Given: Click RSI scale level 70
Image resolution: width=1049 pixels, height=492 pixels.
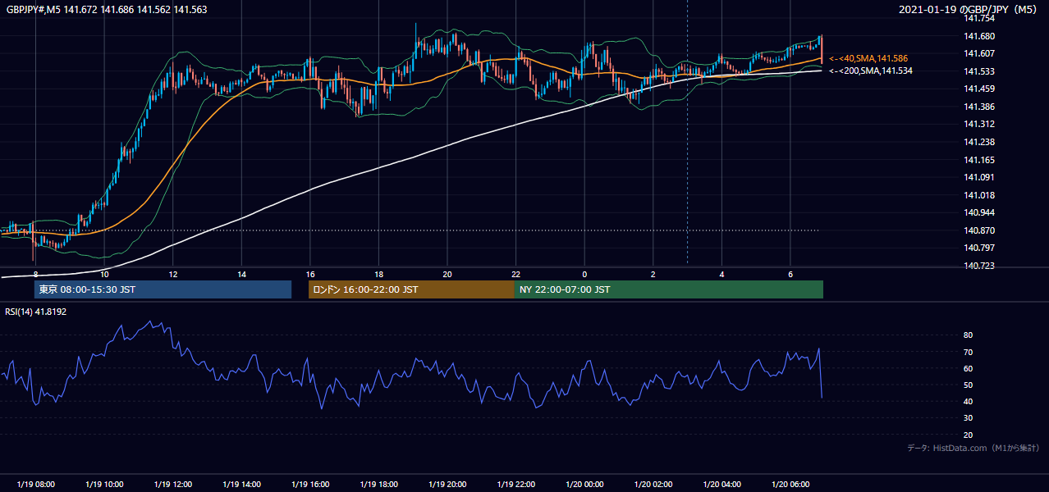Looking at the screenshot, I should pos(969,353).
